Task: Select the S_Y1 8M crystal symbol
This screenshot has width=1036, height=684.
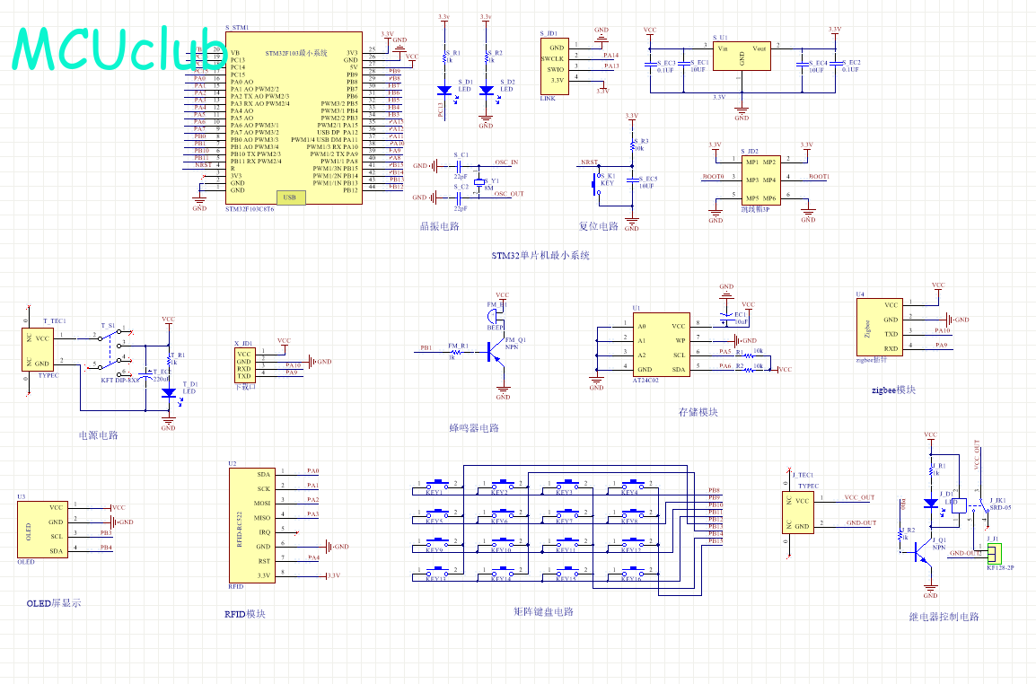Action: pos(479,184)
